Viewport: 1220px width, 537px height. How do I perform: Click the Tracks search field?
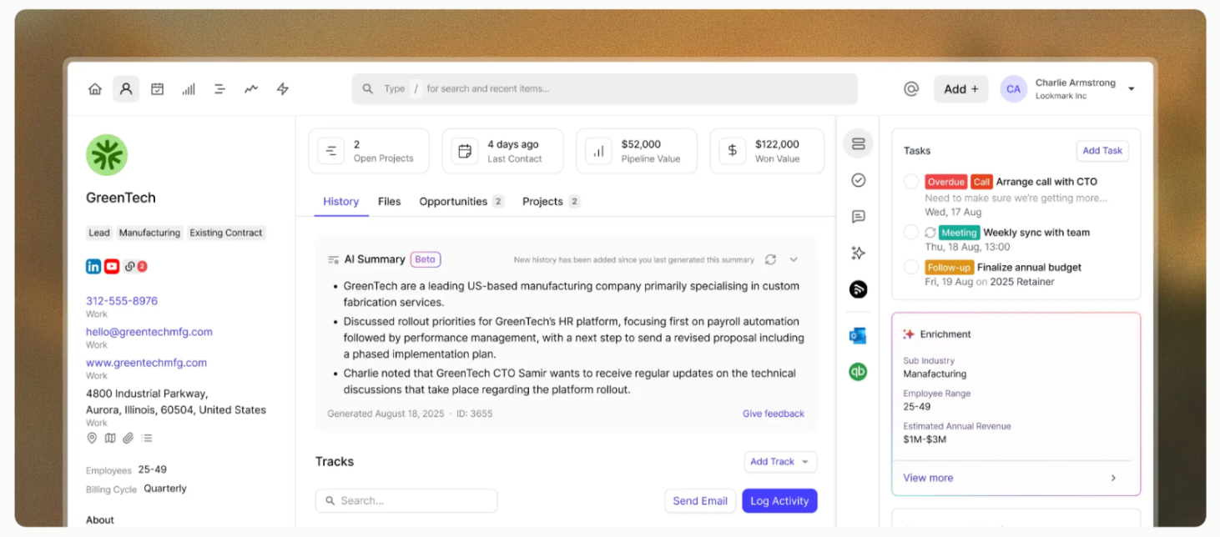coord(406,501)
